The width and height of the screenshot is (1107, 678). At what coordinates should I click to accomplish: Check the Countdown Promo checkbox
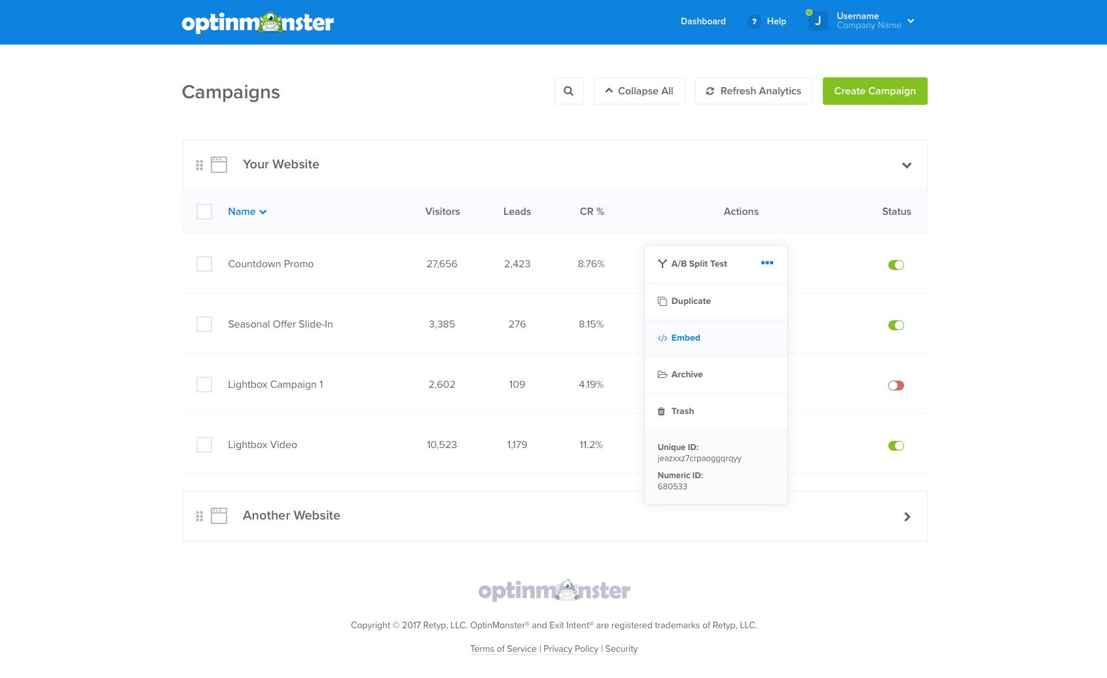pyautogui.click(x=204, y=264)
